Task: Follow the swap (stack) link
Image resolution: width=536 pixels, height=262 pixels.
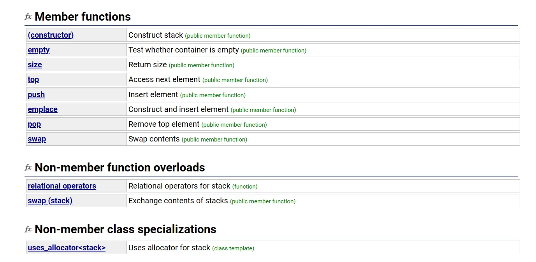Action: [50, 201]
